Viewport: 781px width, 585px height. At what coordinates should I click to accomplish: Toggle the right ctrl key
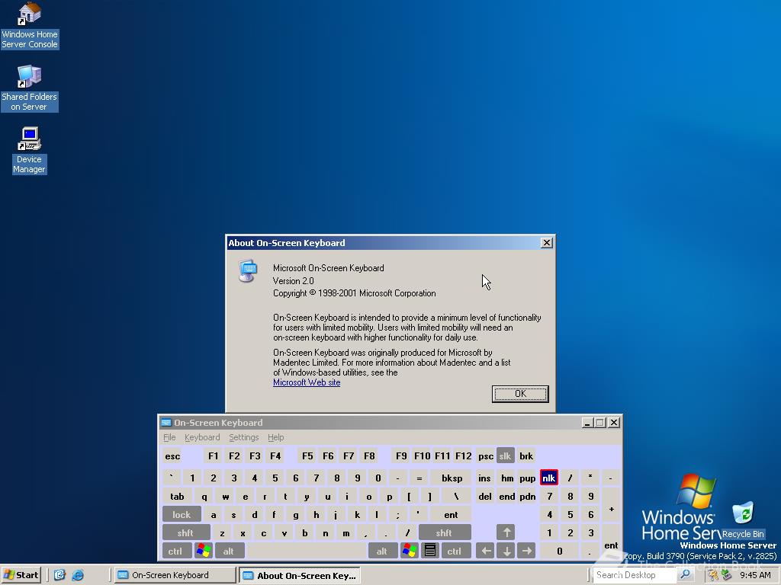[455, 551]
